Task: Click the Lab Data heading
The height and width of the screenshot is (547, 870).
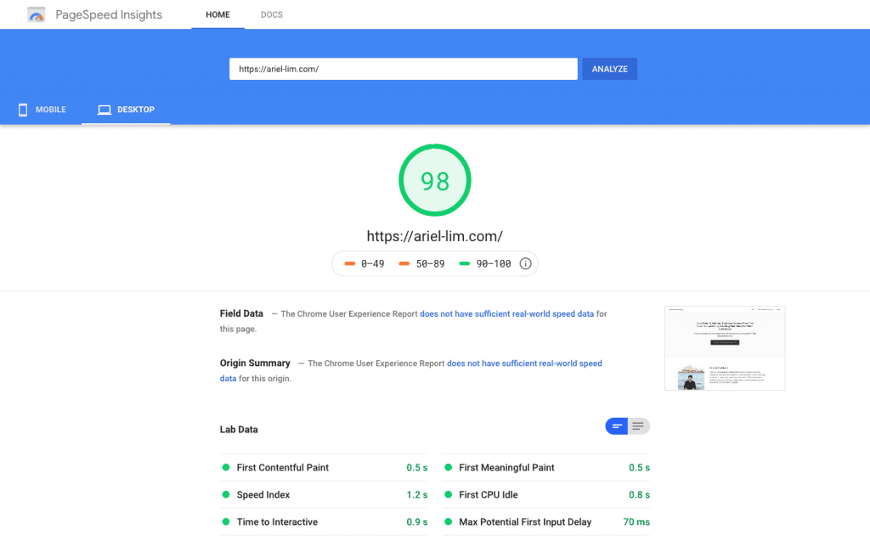Action: (x=239, y=430)
